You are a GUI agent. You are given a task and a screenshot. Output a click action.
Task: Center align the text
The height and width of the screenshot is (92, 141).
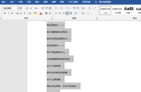[x=60, y=13]
